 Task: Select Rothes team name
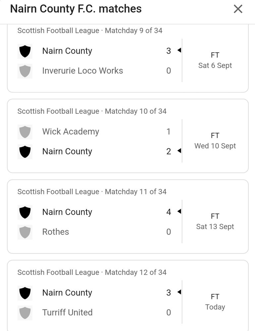(56, 232)
